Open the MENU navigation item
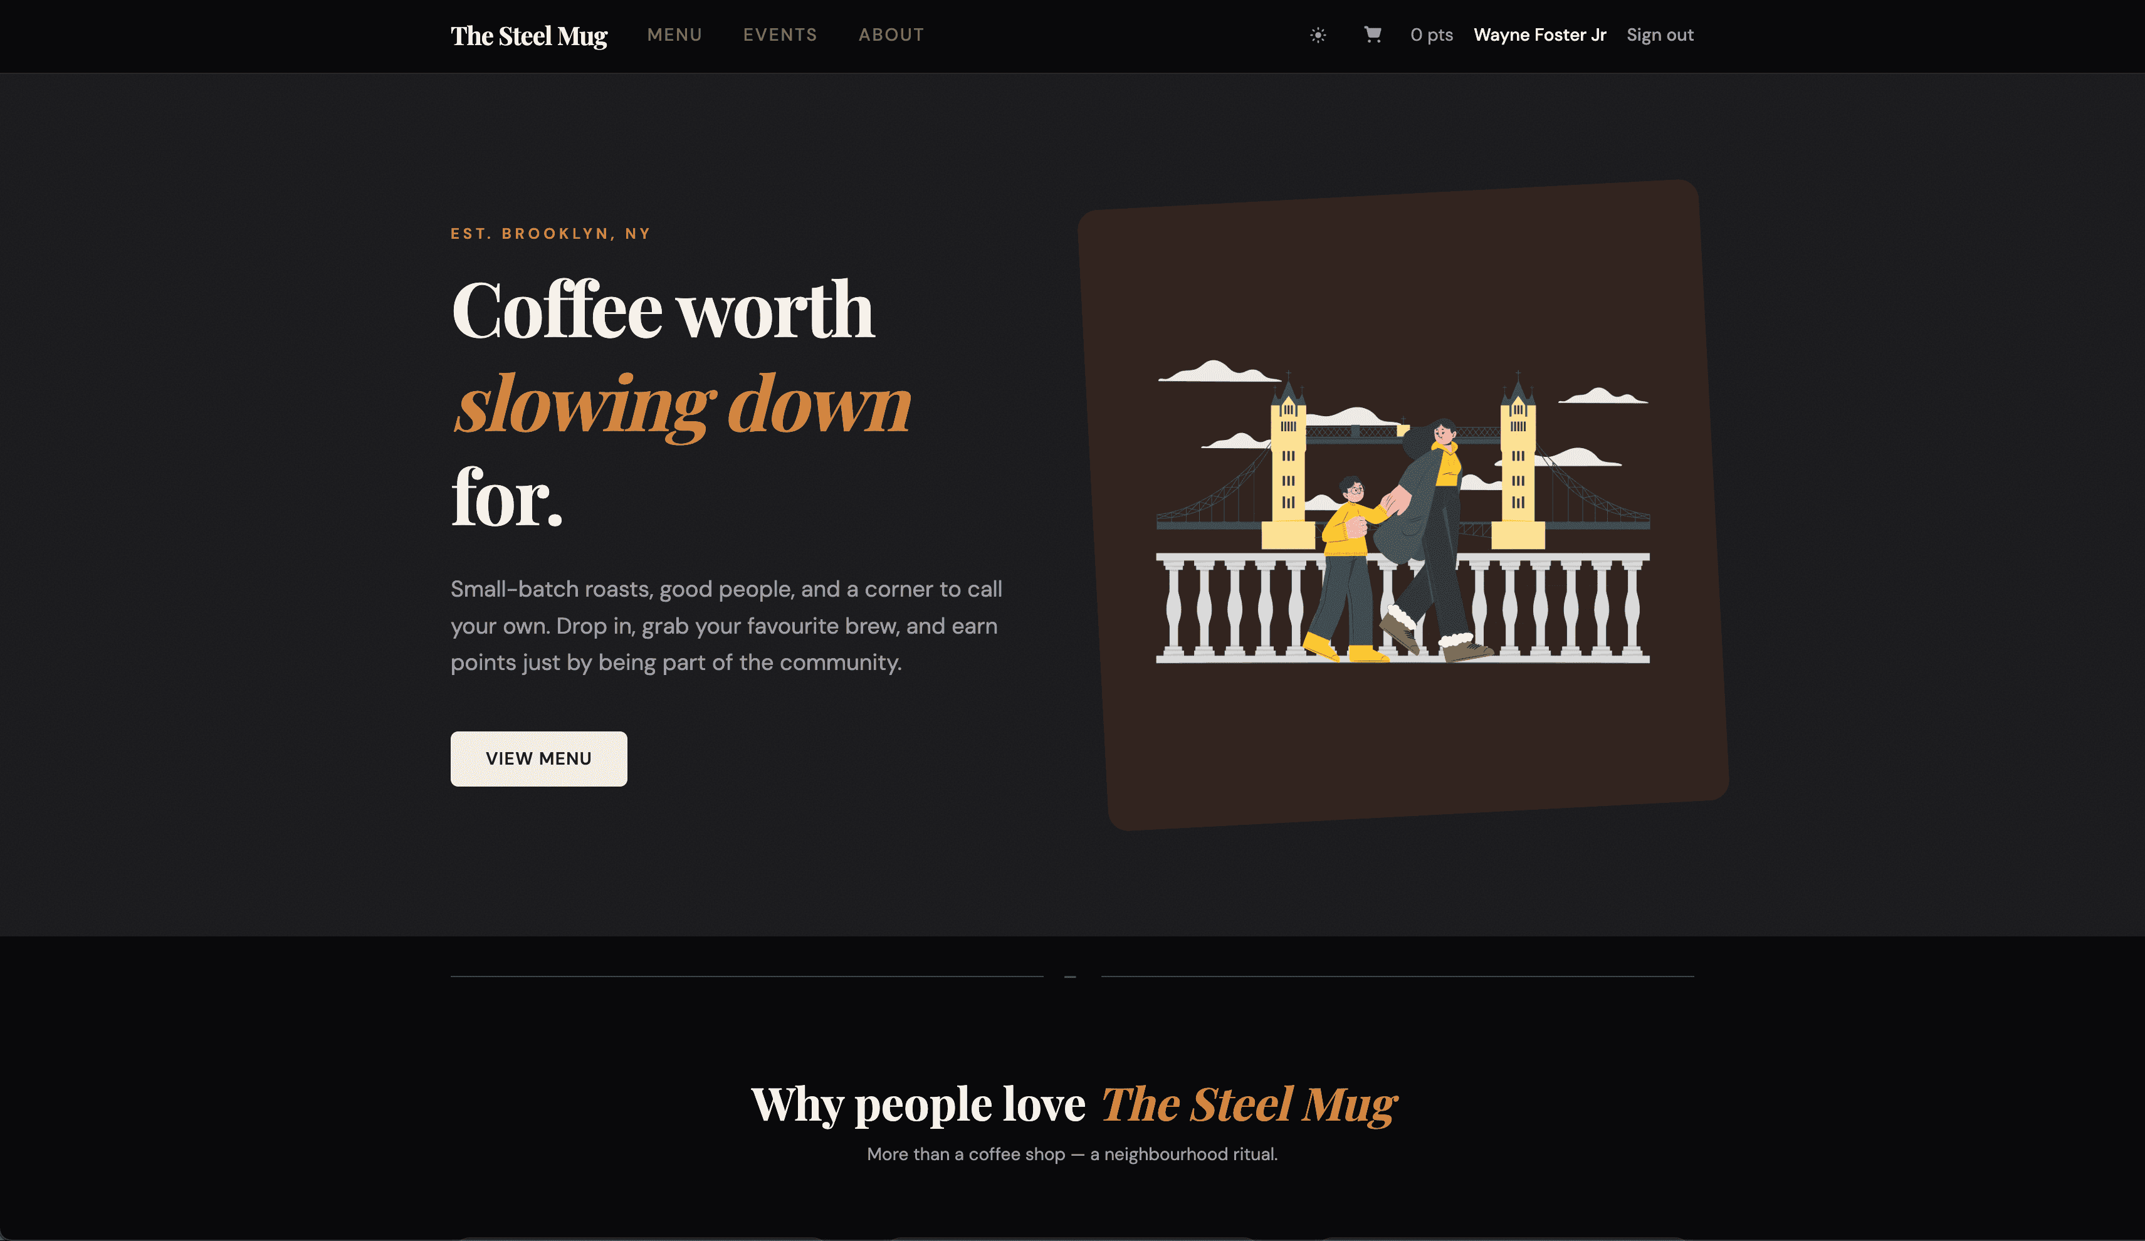 click(x=674, y=35)
